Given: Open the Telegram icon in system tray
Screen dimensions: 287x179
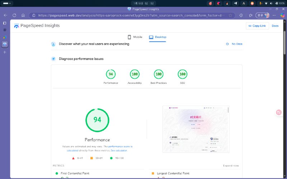Looking at the screenshot, I should pos(235,3).
